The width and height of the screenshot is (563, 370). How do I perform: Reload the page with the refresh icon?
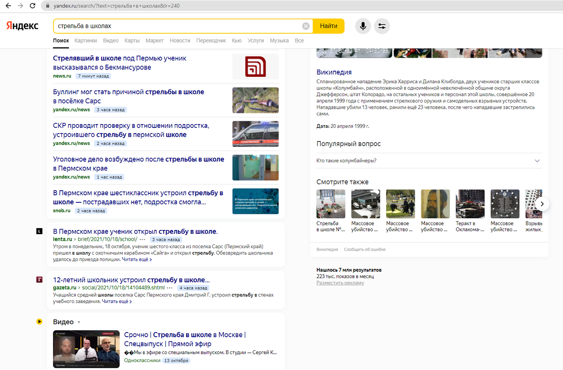point(32,6)
